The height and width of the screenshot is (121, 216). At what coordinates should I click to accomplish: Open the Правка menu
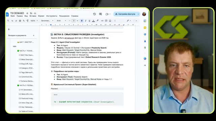20,16
